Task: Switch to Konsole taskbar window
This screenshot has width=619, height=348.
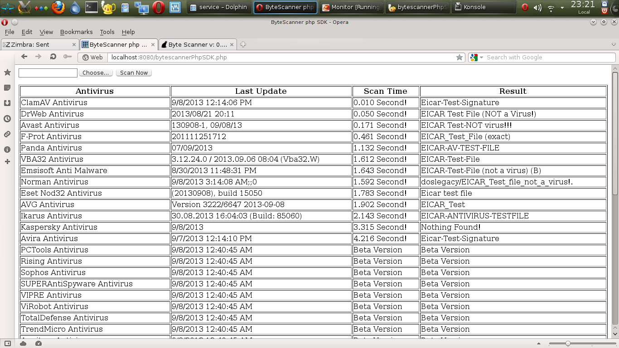Action: tap(484, 7)
